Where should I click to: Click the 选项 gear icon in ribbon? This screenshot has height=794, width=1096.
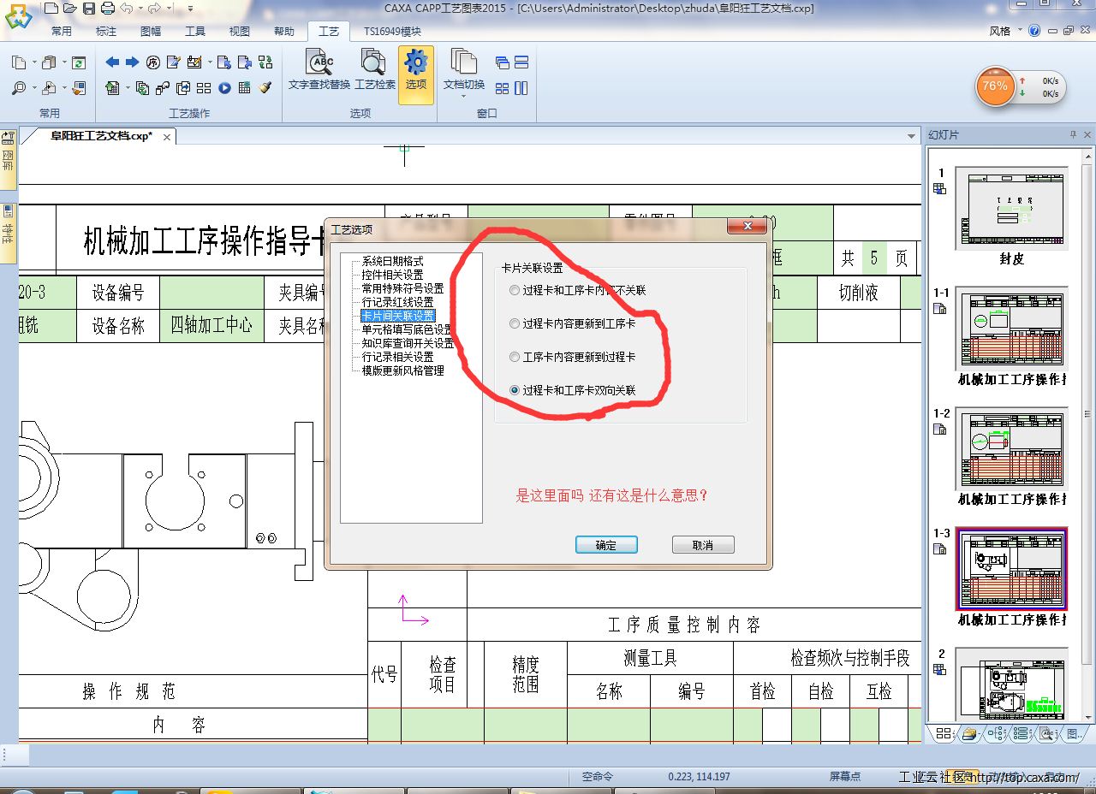[416, 68]
